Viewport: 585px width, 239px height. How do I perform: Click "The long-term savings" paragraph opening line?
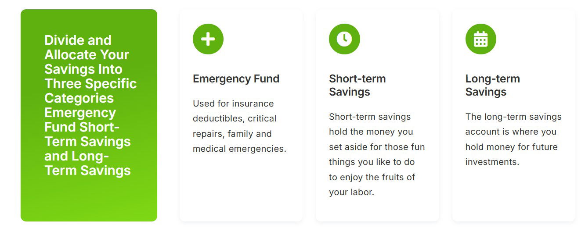(513, 117)
